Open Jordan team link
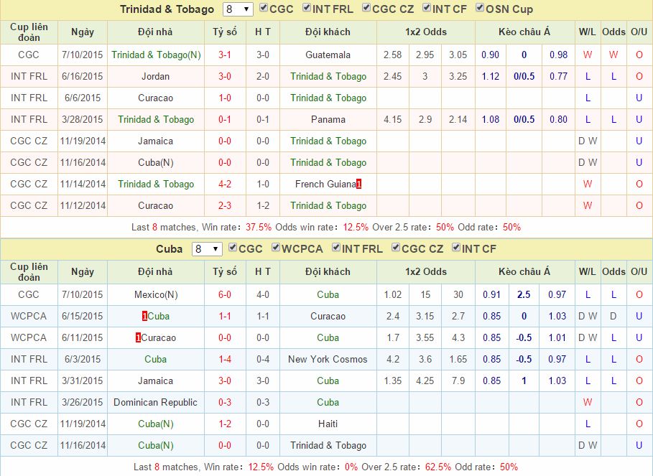This screenshot has height=476, width=653. 155,77
